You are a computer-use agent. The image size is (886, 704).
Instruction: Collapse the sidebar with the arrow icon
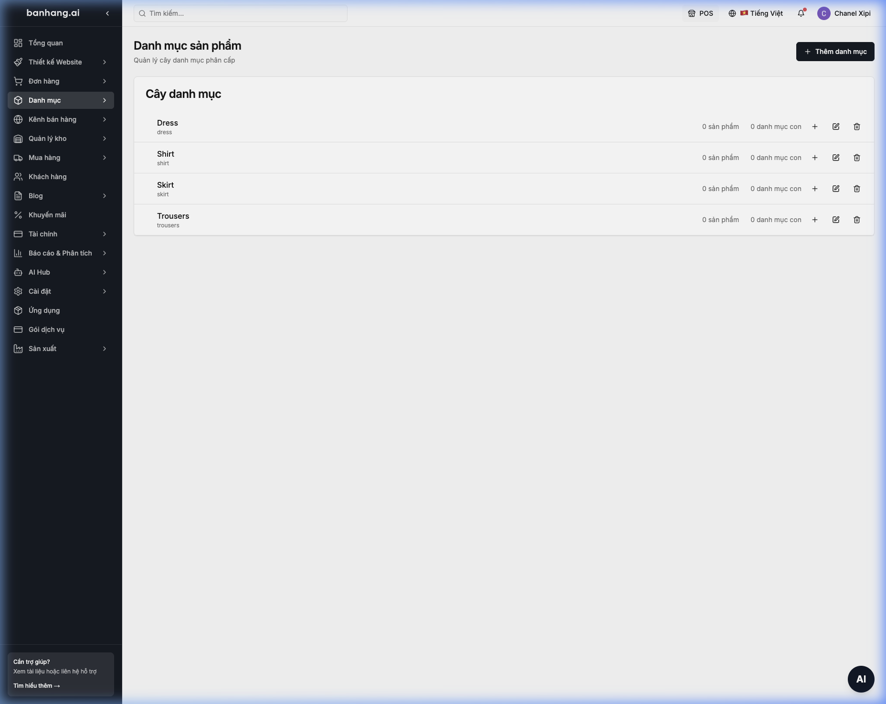tap(107, 13)
